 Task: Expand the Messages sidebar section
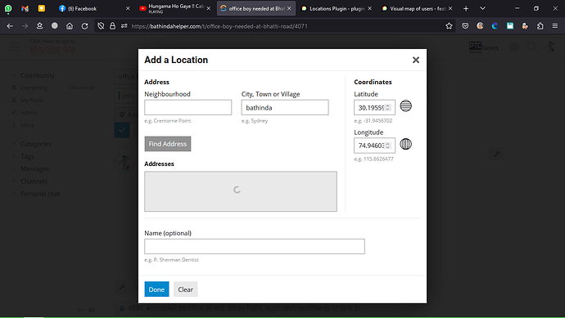[34, 168]
